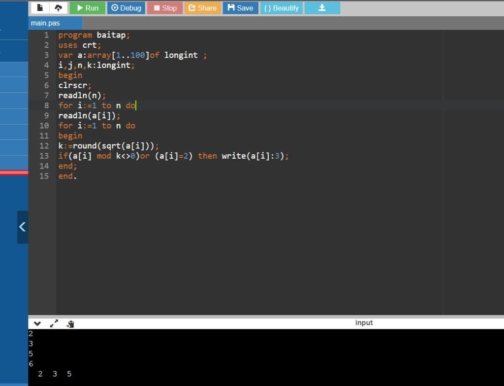Create a new file with page icon
The width and height of the screenshot is (504, 386).
pyautogui.click(x=40, y=8)
